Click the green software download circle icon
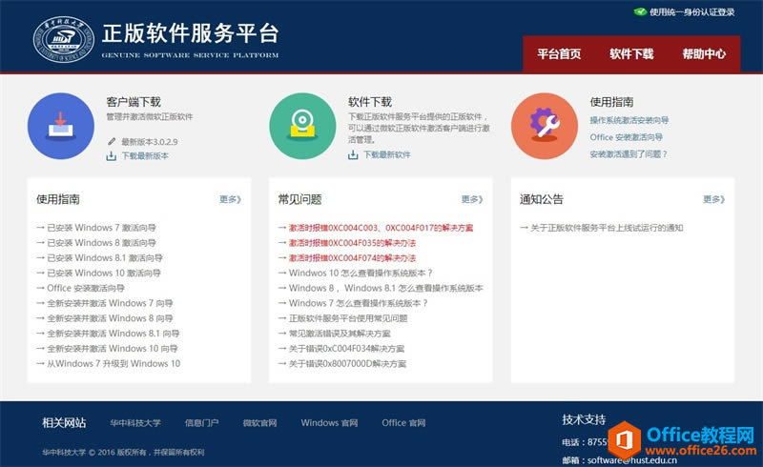Image resolution: width=763 pixels, height=467 pixels. click(x=302, y=126)
